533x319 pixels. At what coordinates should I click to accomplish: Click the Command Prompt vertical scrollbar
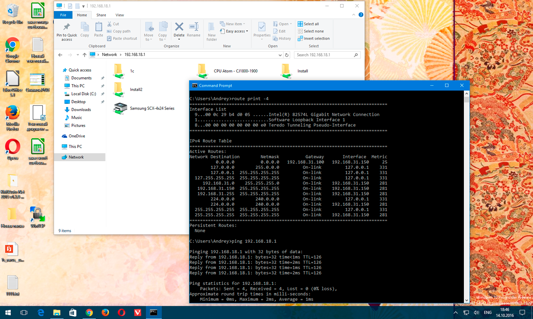tap(466, 196)
